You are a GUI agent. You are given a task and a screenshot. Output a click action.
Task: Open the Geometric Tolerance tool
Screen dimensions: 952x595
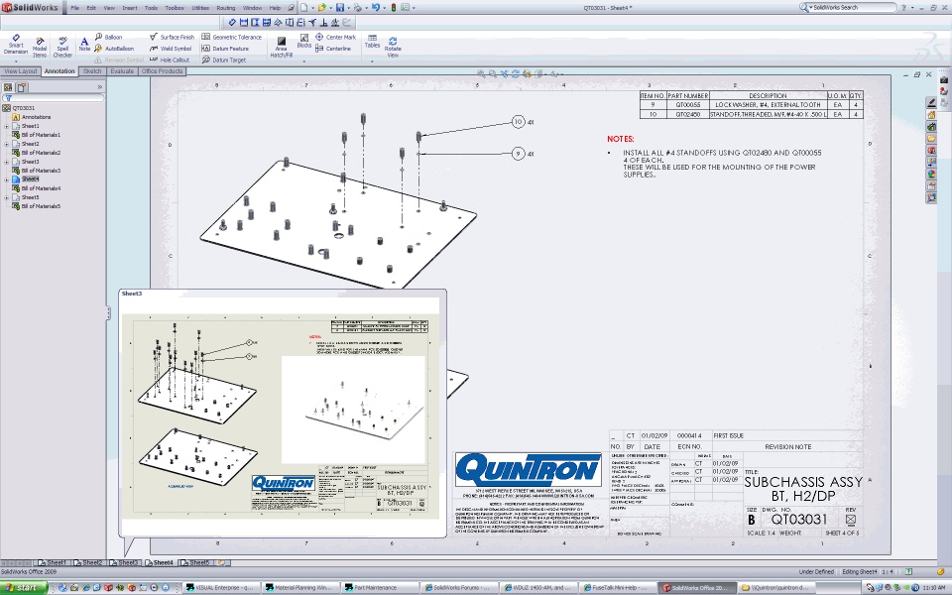click(x=231, y=37)
